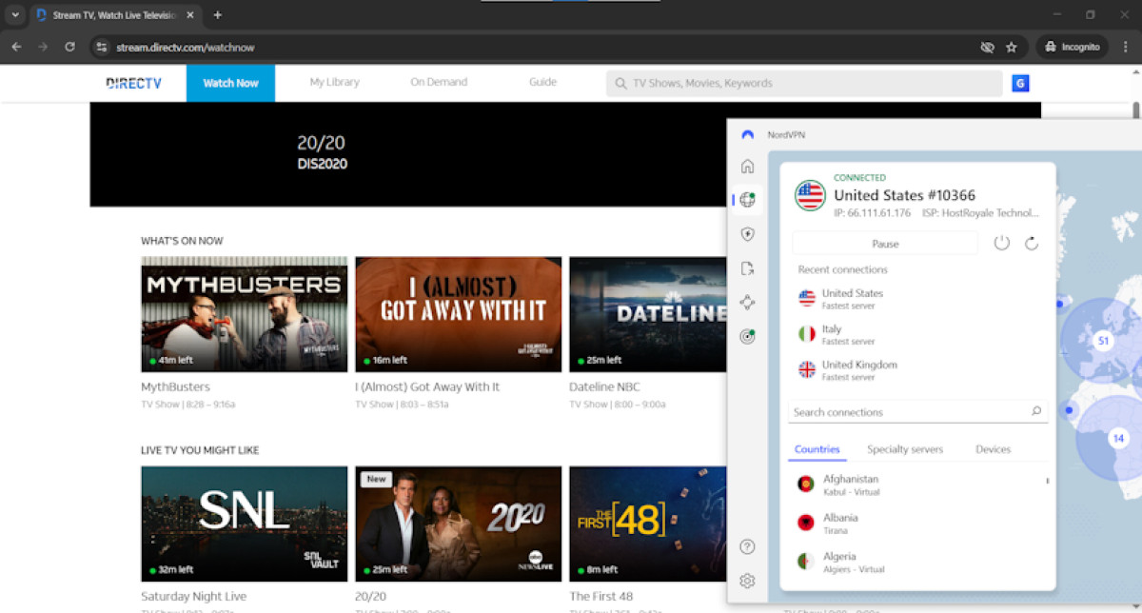Open the Threat Protection shield icon in NordVPN
The height and width of the screenshot is (613, 1142).
coord(748,234)
